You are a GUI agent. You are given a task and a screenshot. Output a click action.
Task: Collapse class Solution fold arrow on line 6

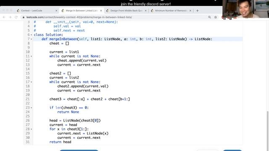[x=31, y=35]
